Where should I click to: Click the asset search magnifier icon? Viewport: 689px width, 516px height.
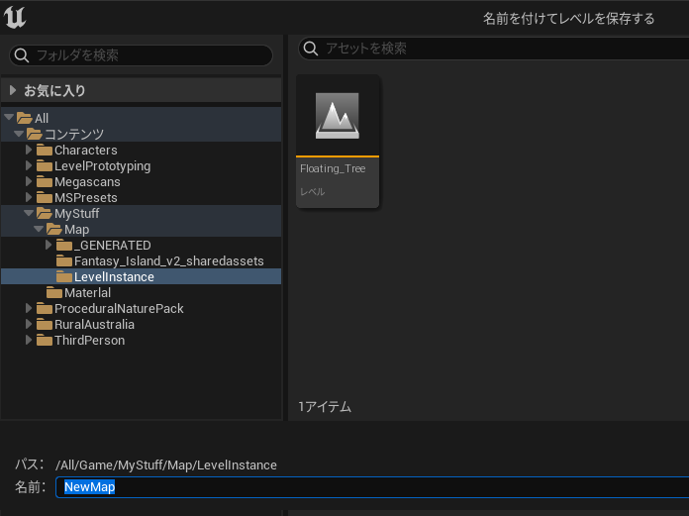(x=311, y=49)
